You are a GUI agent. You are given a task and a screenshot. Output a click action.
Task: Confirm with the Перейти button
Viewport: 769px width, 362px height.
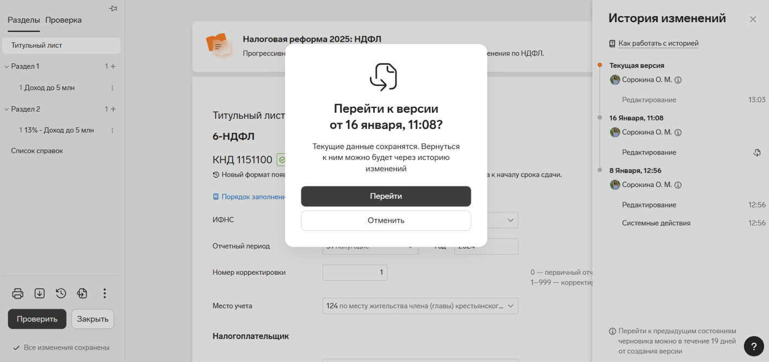click(x=386, y=196)
